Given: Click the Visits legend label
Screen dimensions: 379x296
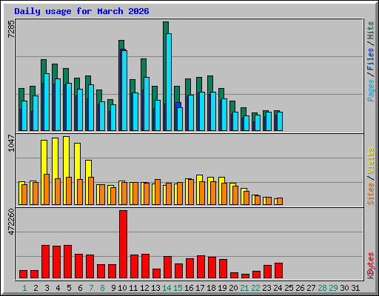Looking at the screenshot, I should [x=371, y=161].
